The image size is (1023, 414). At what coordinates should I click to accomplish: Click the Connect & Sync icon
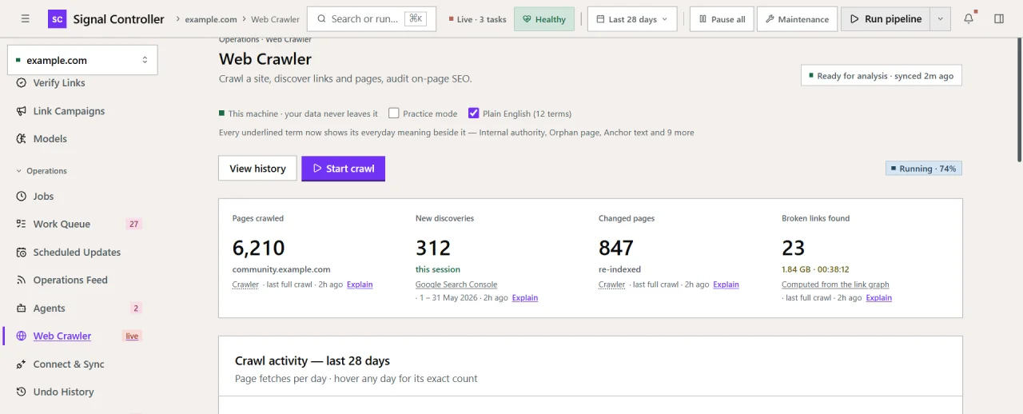click(x=22, y=364)
